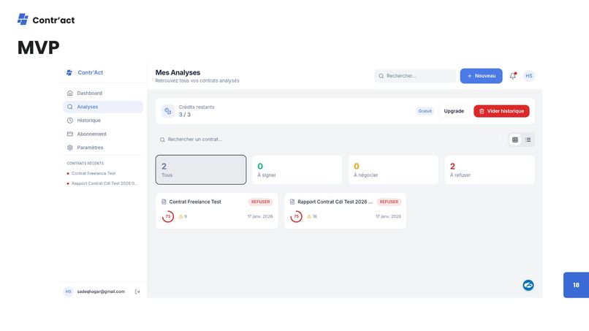589x331 pixels.
Task: Click the Historique clock icon
Action: click(x=70, y=121)
